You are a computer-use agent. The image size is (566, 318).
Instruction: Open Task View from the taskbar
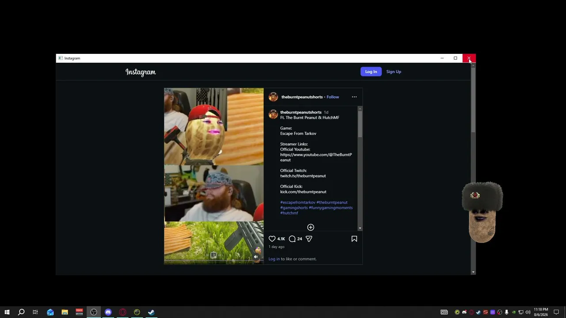pyautogui.click(x=35, y=312)
